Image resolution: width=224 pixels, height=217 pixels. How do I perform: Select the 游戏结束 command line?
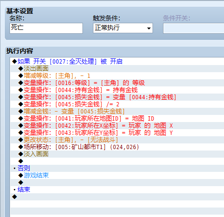click(117, 175)
